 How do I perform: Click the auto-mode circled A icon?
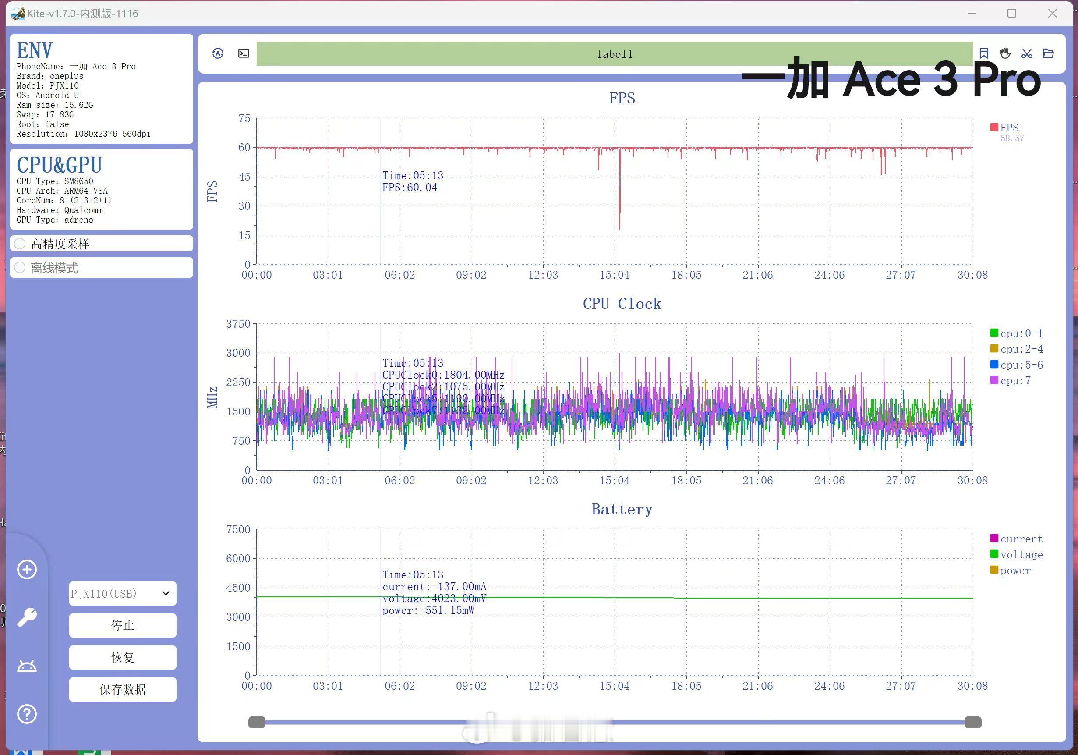click(218, 53)
